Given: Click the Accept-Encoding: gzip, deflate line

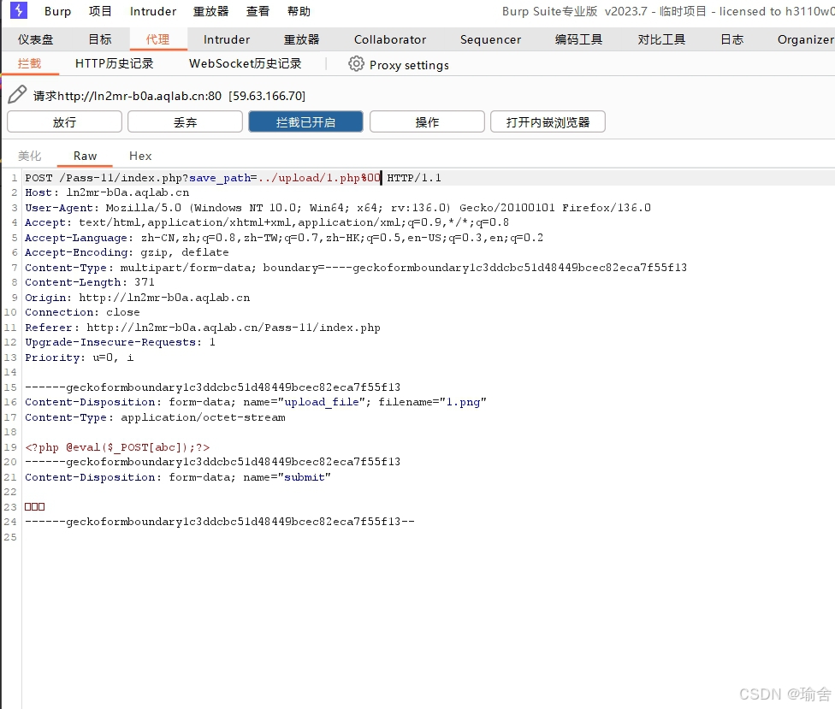Looking at the screenshot, I should point(127,252).
